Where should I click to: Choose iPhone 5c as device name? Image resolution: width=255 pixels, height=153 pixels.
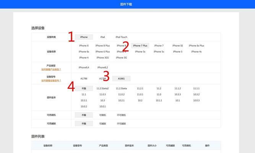coord(159,52)
